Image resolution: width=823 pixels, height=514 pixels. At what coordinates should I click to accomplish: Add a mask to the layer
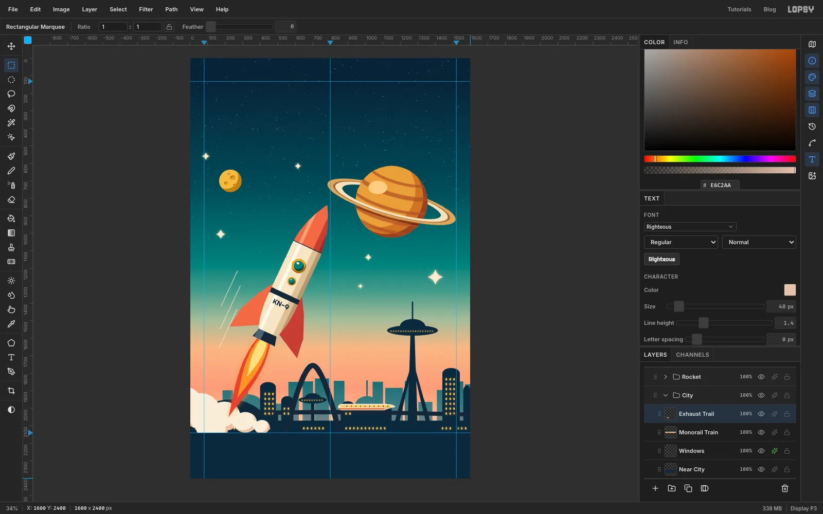[x=705, y=488]
